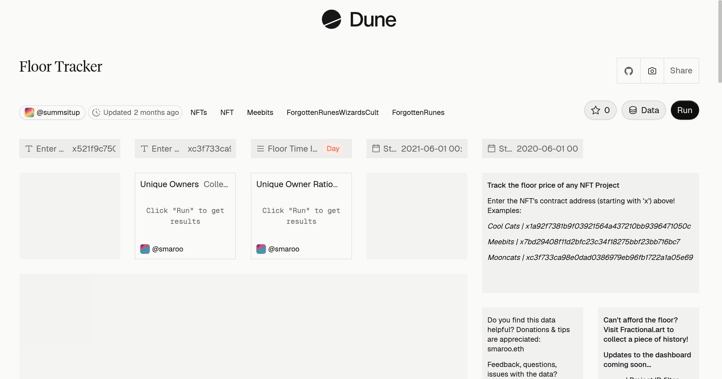Select the NFTs tag
Image resolution: width=722 pixels, height=379 pixels.
click(x=199, y=112)
